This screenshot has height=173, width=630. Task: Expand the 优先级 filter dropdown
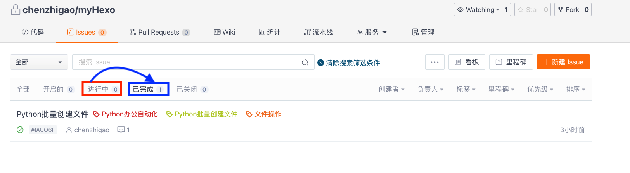pyautogui.click(x=540, y=89)
